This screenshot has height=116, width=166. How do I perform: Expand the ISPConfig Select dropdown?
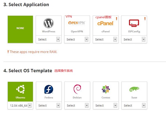tap(134, 39)
